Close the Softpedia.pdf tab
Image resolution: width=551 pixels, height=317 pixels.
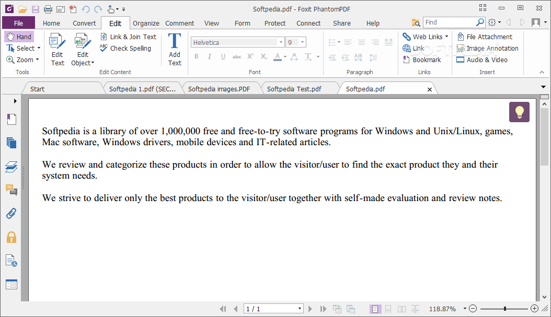(429, 89)
